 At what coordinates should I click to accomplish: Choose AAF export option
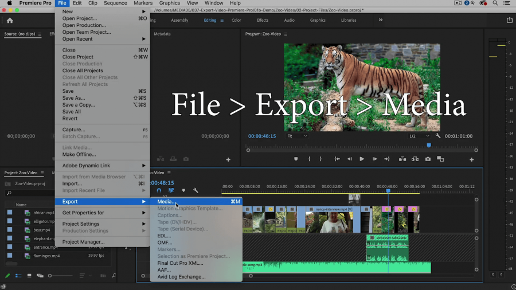point(196,270)
